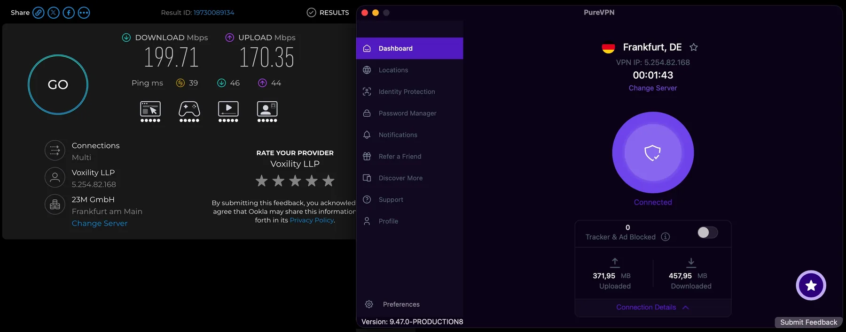This screenshot has width=846, height=332.
Task: Open Support in PureVPN sidebar
Action: [409, 199]
